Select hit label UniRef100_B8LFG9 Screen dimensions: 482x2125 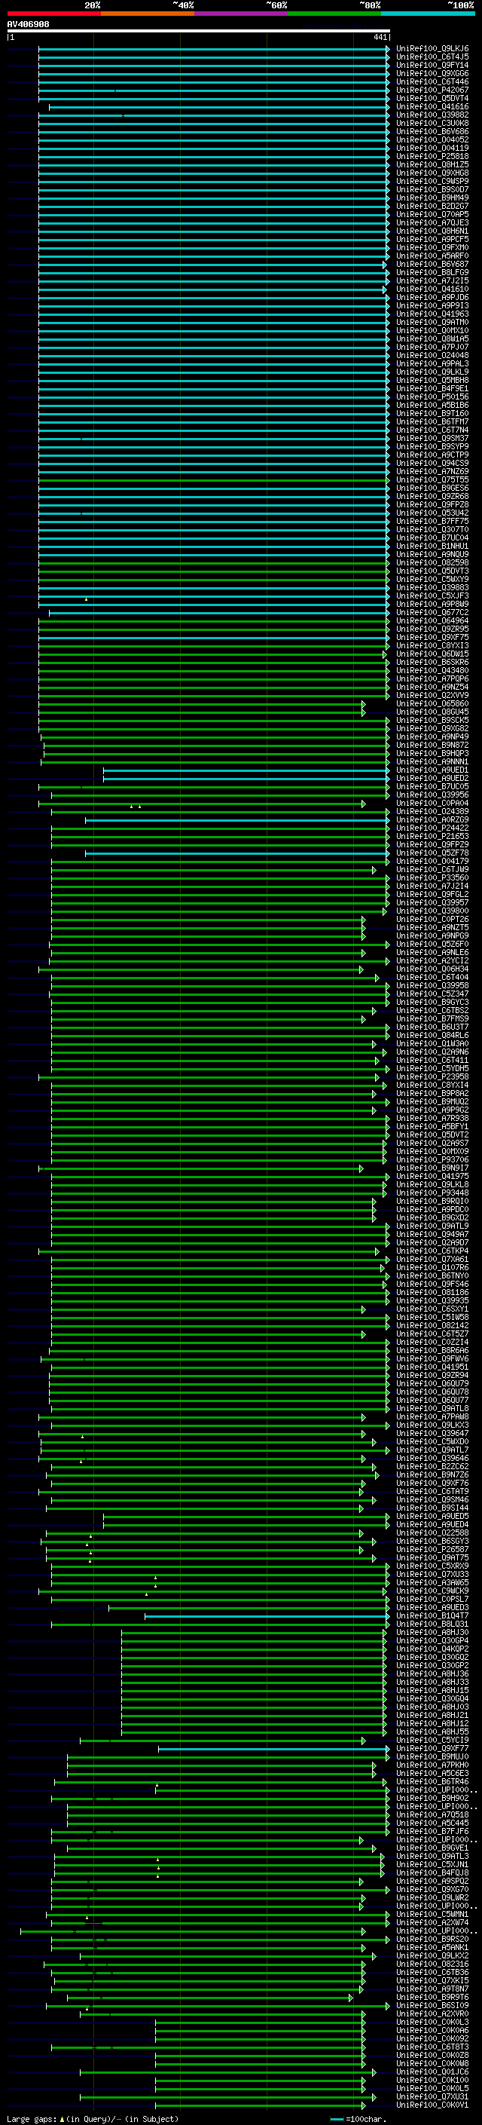[432, 272]
